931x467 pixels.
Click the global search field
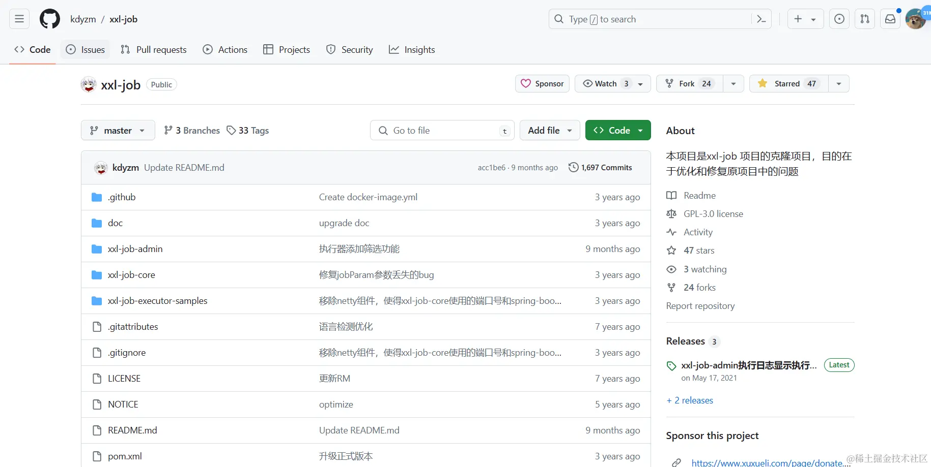pyautogui.click(x=660, y=19)
